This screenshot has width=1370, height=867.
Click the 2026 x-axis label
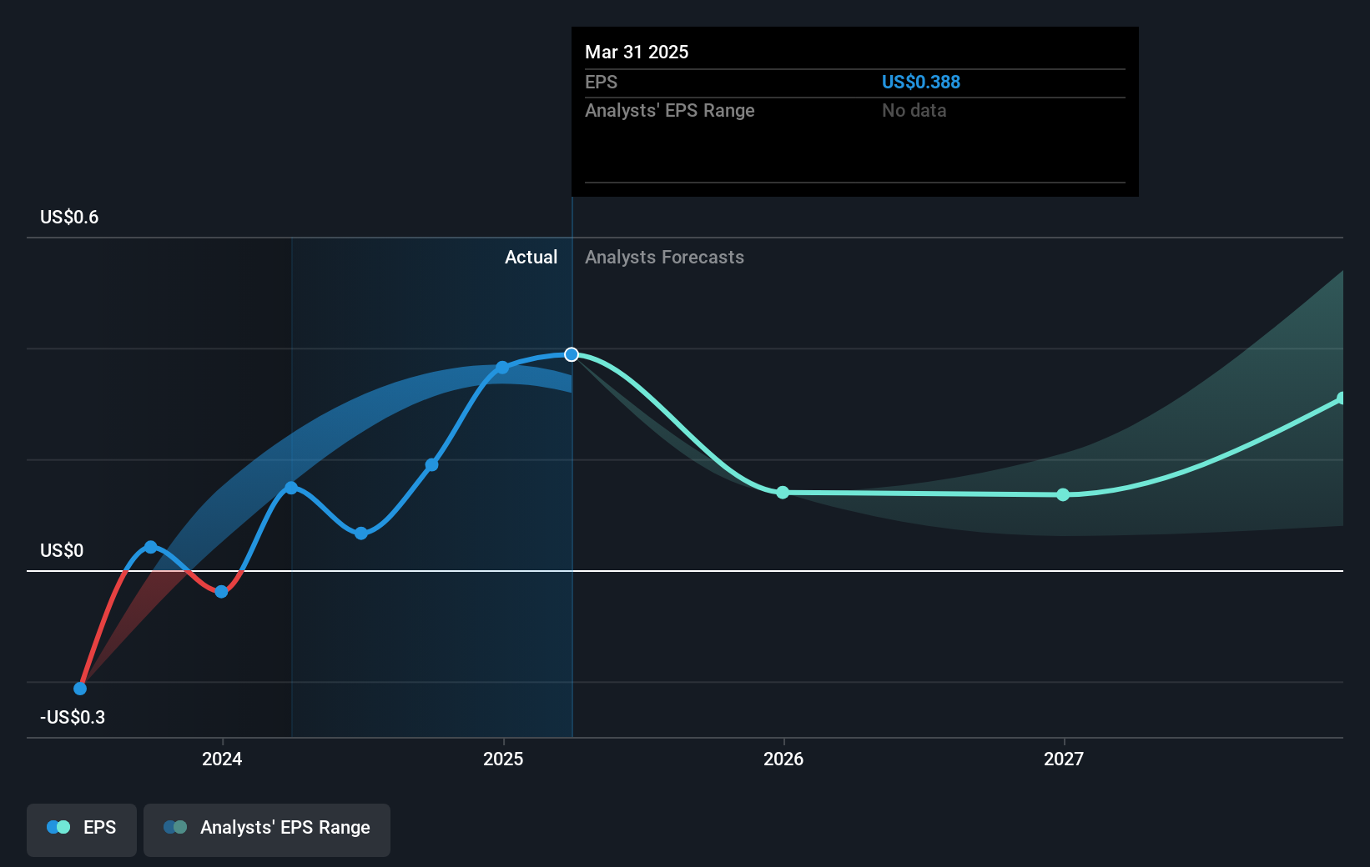pos(783,759)
